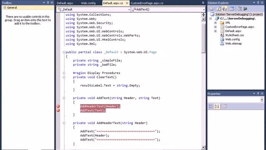Close the Default.aspx.cs tab with X

(x=127, y=3)
